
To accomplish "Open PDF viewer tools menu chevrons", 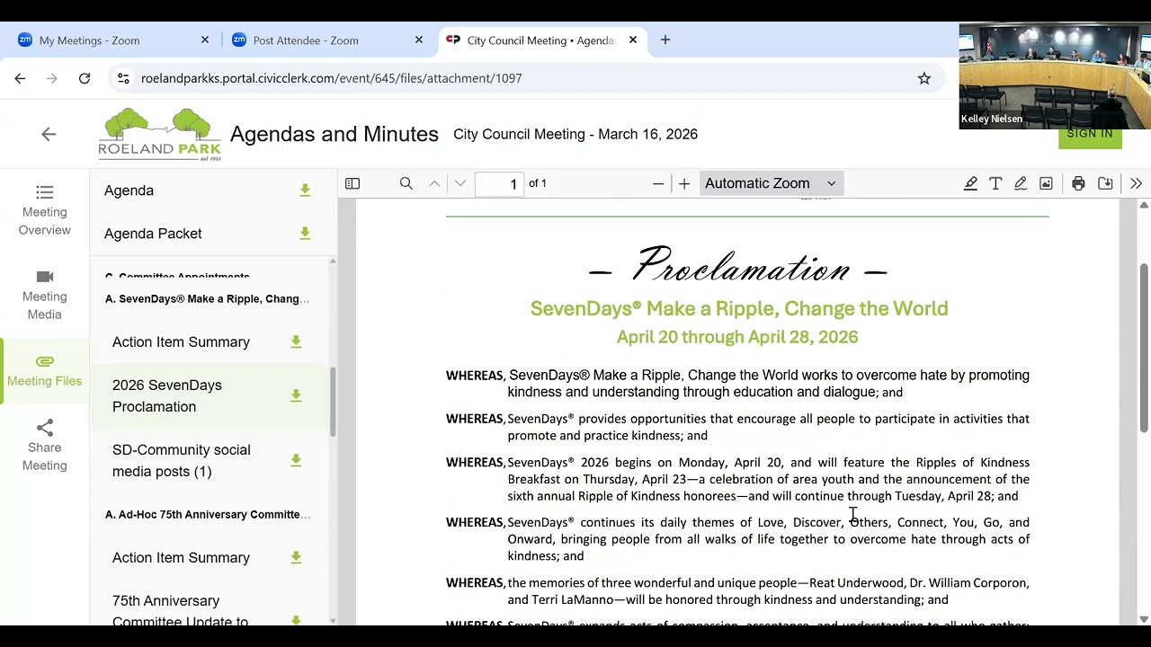I will pos(1136,183).
